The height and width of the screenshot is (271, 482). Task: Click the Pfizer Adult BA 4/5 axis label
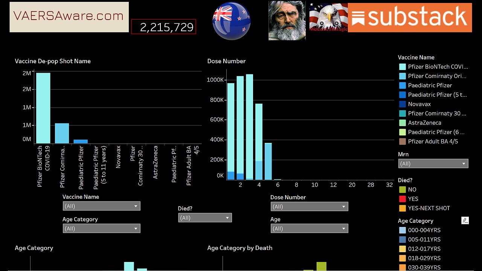click(x=192, y=166)
